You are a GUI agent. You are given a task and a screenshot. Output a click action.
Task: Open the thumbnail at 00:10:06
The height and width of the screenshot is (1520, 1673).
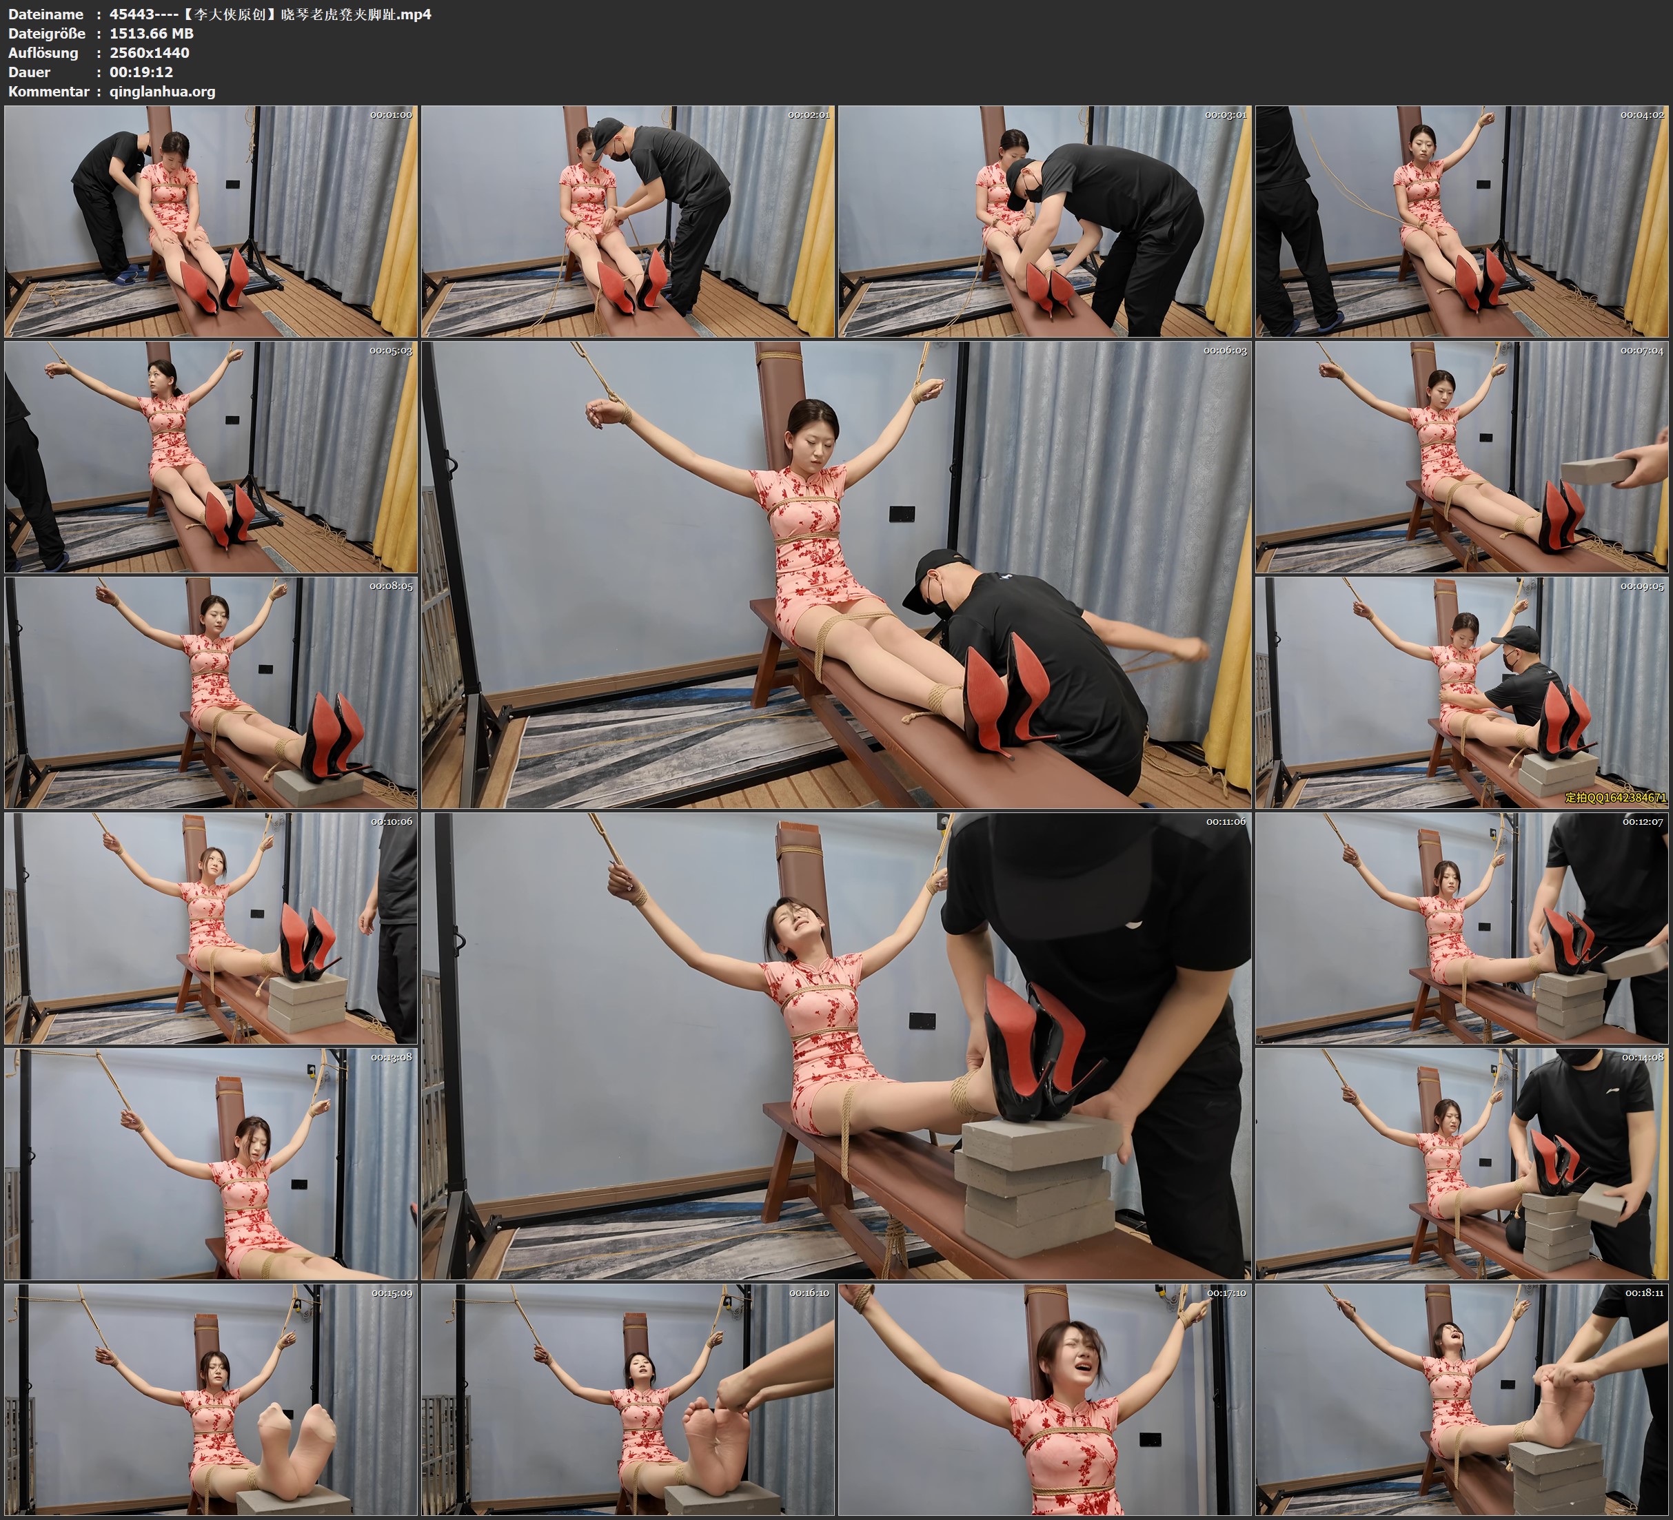click(x=211, y=927)
